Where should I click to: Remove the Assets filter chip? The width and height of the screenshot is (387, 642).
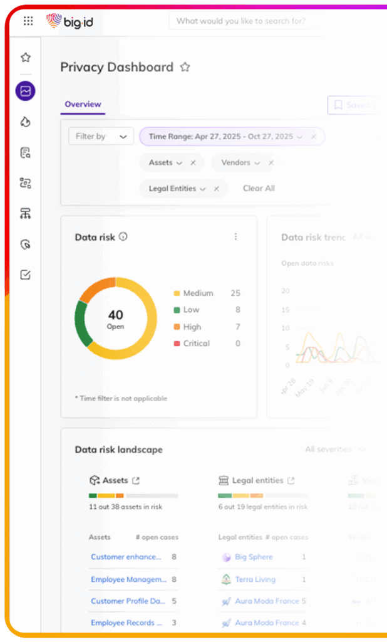click(193, 163)
